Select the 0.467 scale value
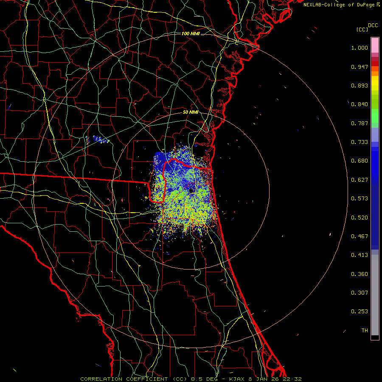This screenshot has height=382, width=382. point(360,236)
